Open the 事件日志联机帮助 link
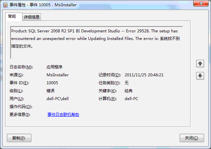Screen dimensions: 211x149 click(63, 115)
